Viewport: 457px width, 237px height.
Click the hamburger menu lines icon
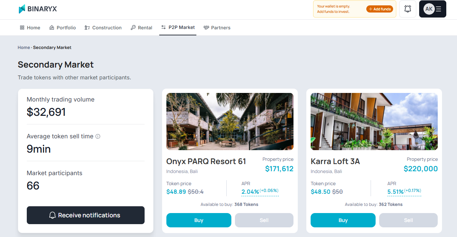click(x=439, y=9)
